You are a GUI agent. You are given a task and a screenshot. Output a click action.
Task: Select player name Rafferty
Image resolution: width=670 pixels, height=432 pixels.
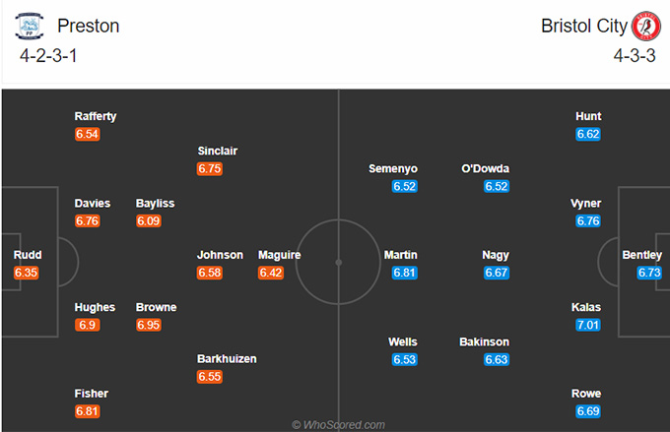coord(96,116)
